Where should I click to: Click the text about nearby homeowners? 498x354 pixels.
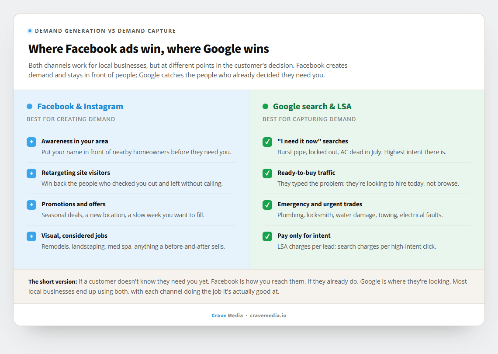(136, 152)
